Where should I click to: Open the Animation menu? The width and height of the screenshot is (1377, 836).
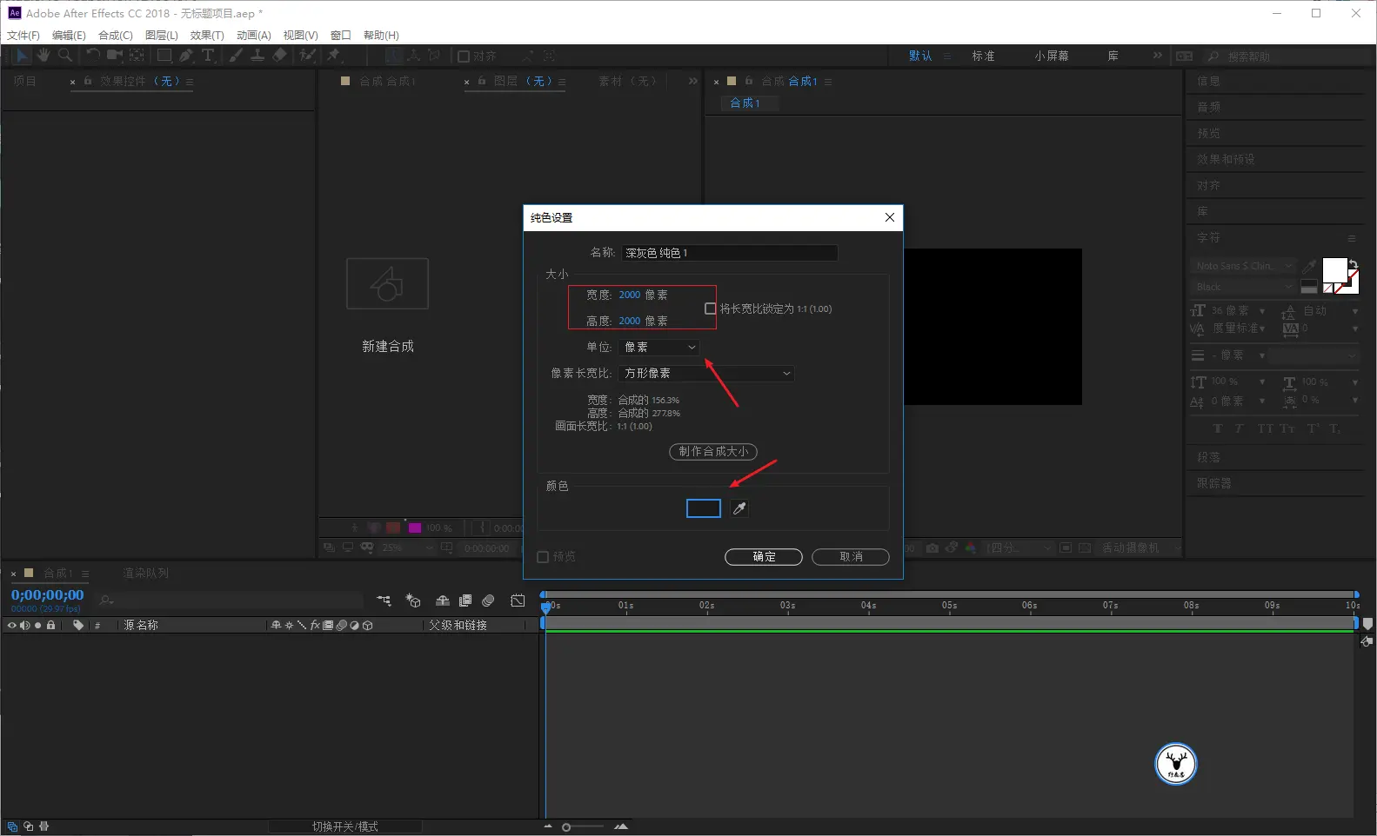[254, 36]
